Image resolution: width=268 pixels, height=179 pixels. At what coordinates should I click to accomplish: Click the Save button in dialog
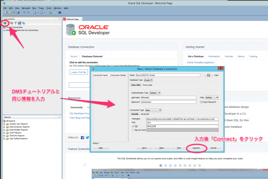coord(144,148)
